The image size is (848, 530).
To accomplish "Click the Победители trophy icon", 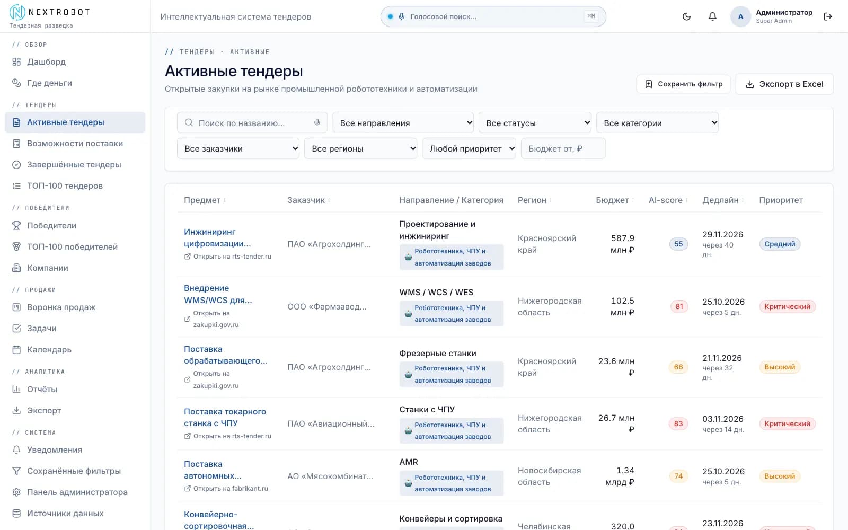I will pos(16,226).
